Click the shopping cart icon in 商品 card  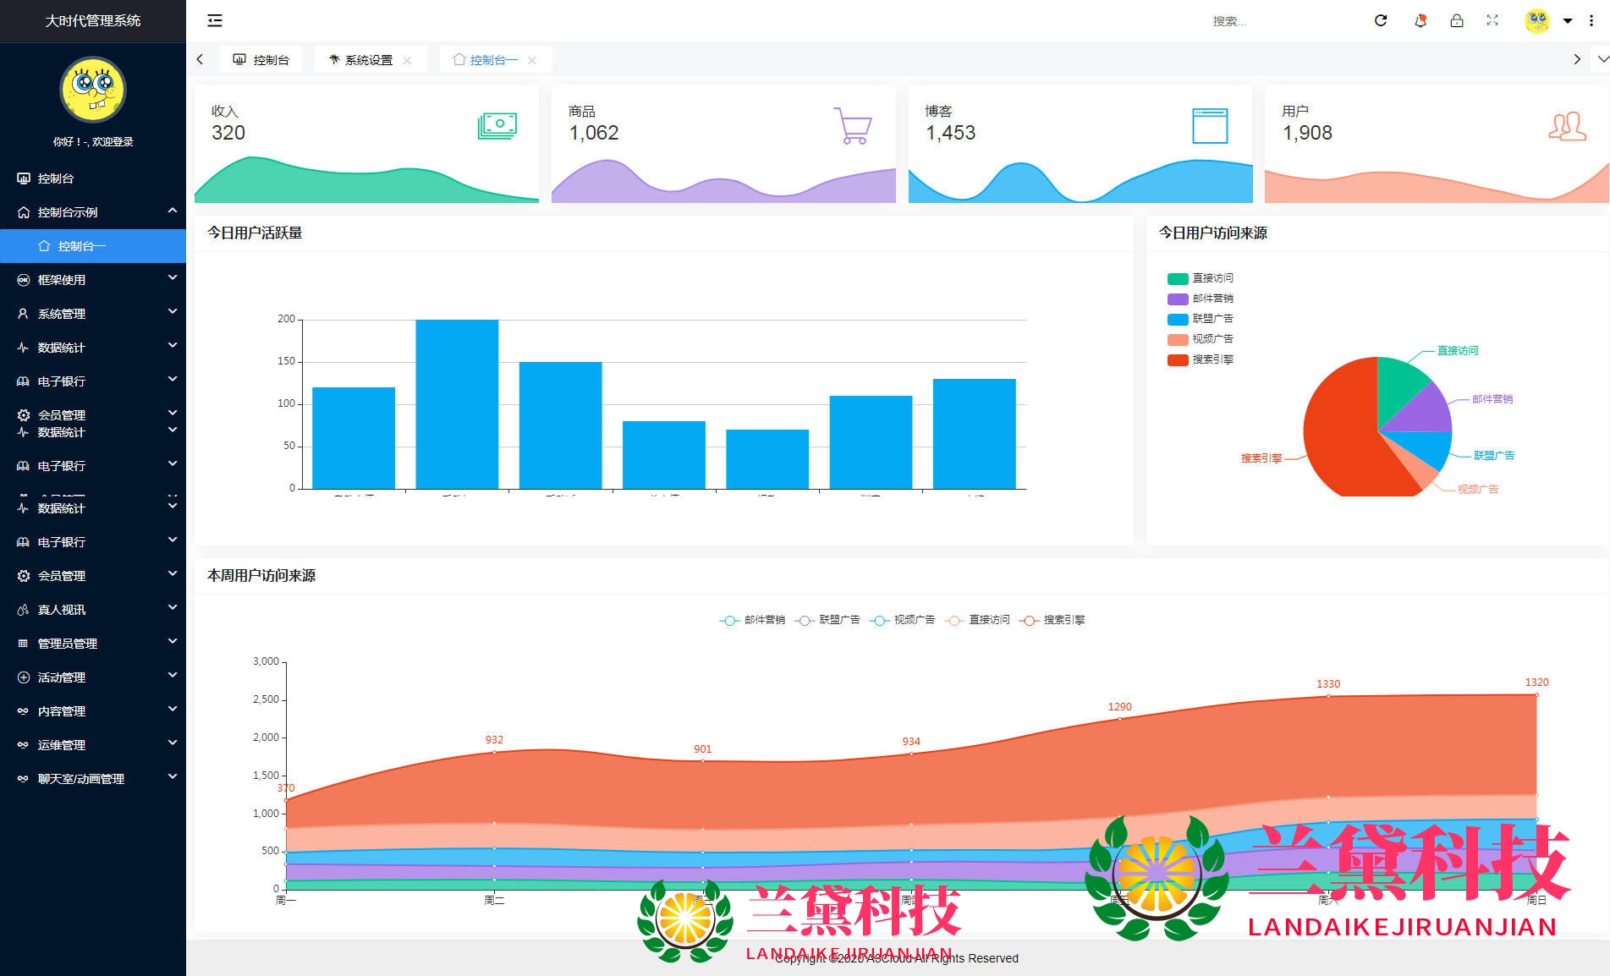(x=852, y=125)
